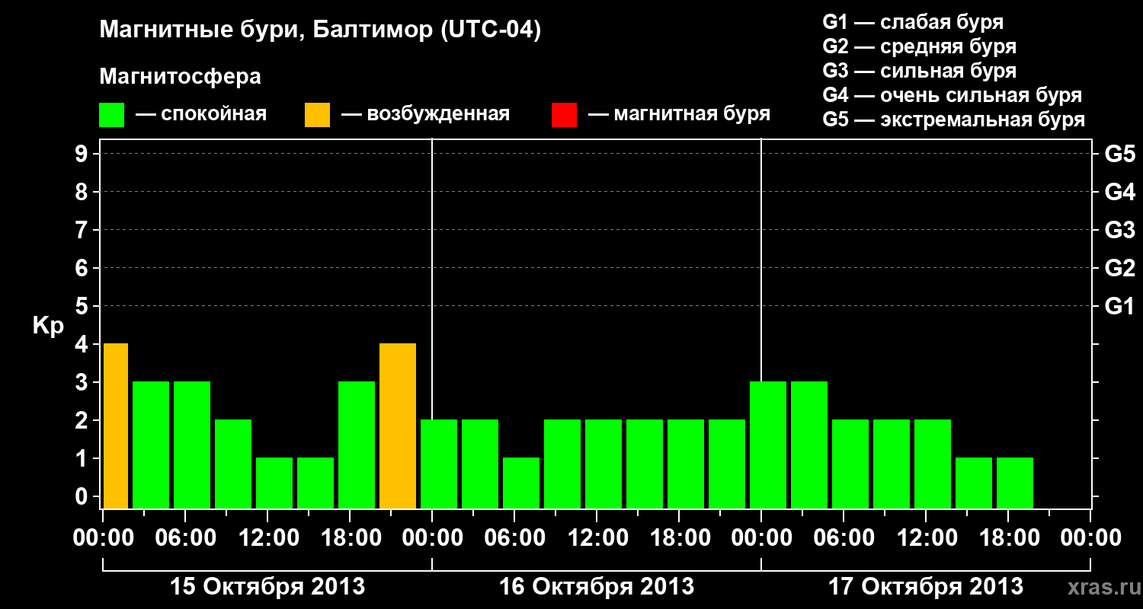
Task: Click the first Kp 3 bar on 17 October
Action: click(768, 445)
